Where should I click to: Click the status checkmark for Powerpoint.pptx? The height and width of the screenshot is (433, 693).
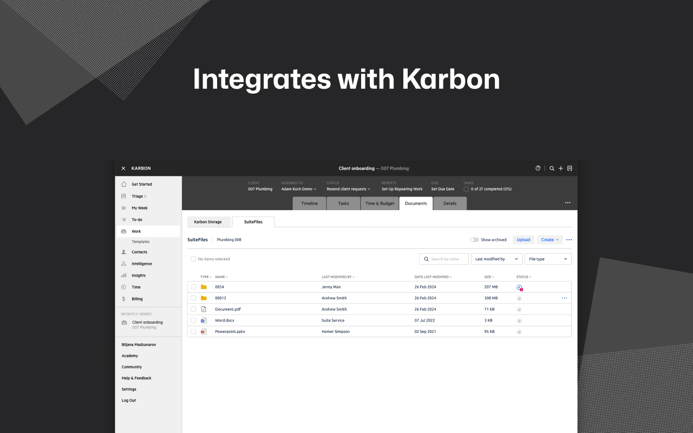[x=519, y=332]
